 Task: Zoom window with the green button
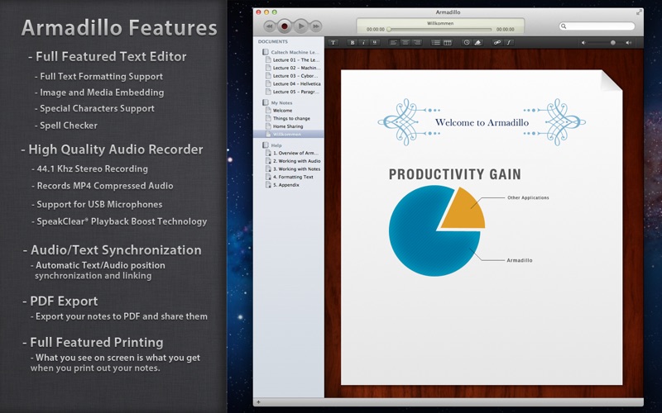click(275, 12)
